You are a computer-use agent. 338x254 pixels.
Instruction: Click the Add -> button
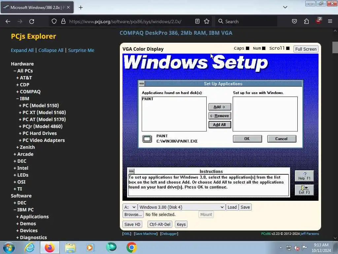tap(220, 107)
